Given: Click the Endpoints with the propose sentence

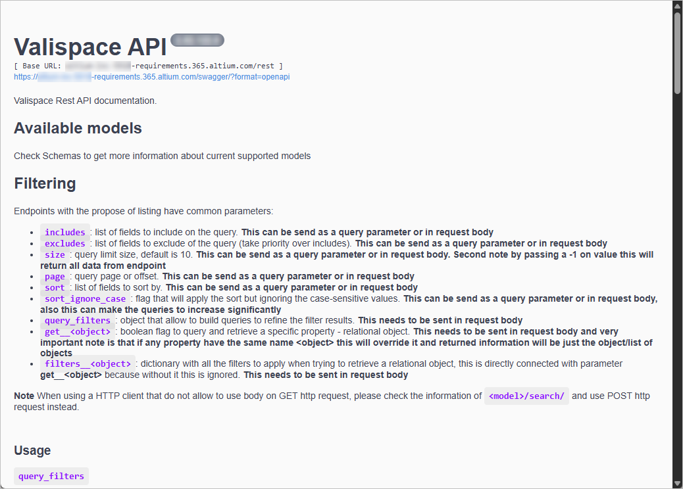Looking at the screenshot, I should [x=143, y=212].
